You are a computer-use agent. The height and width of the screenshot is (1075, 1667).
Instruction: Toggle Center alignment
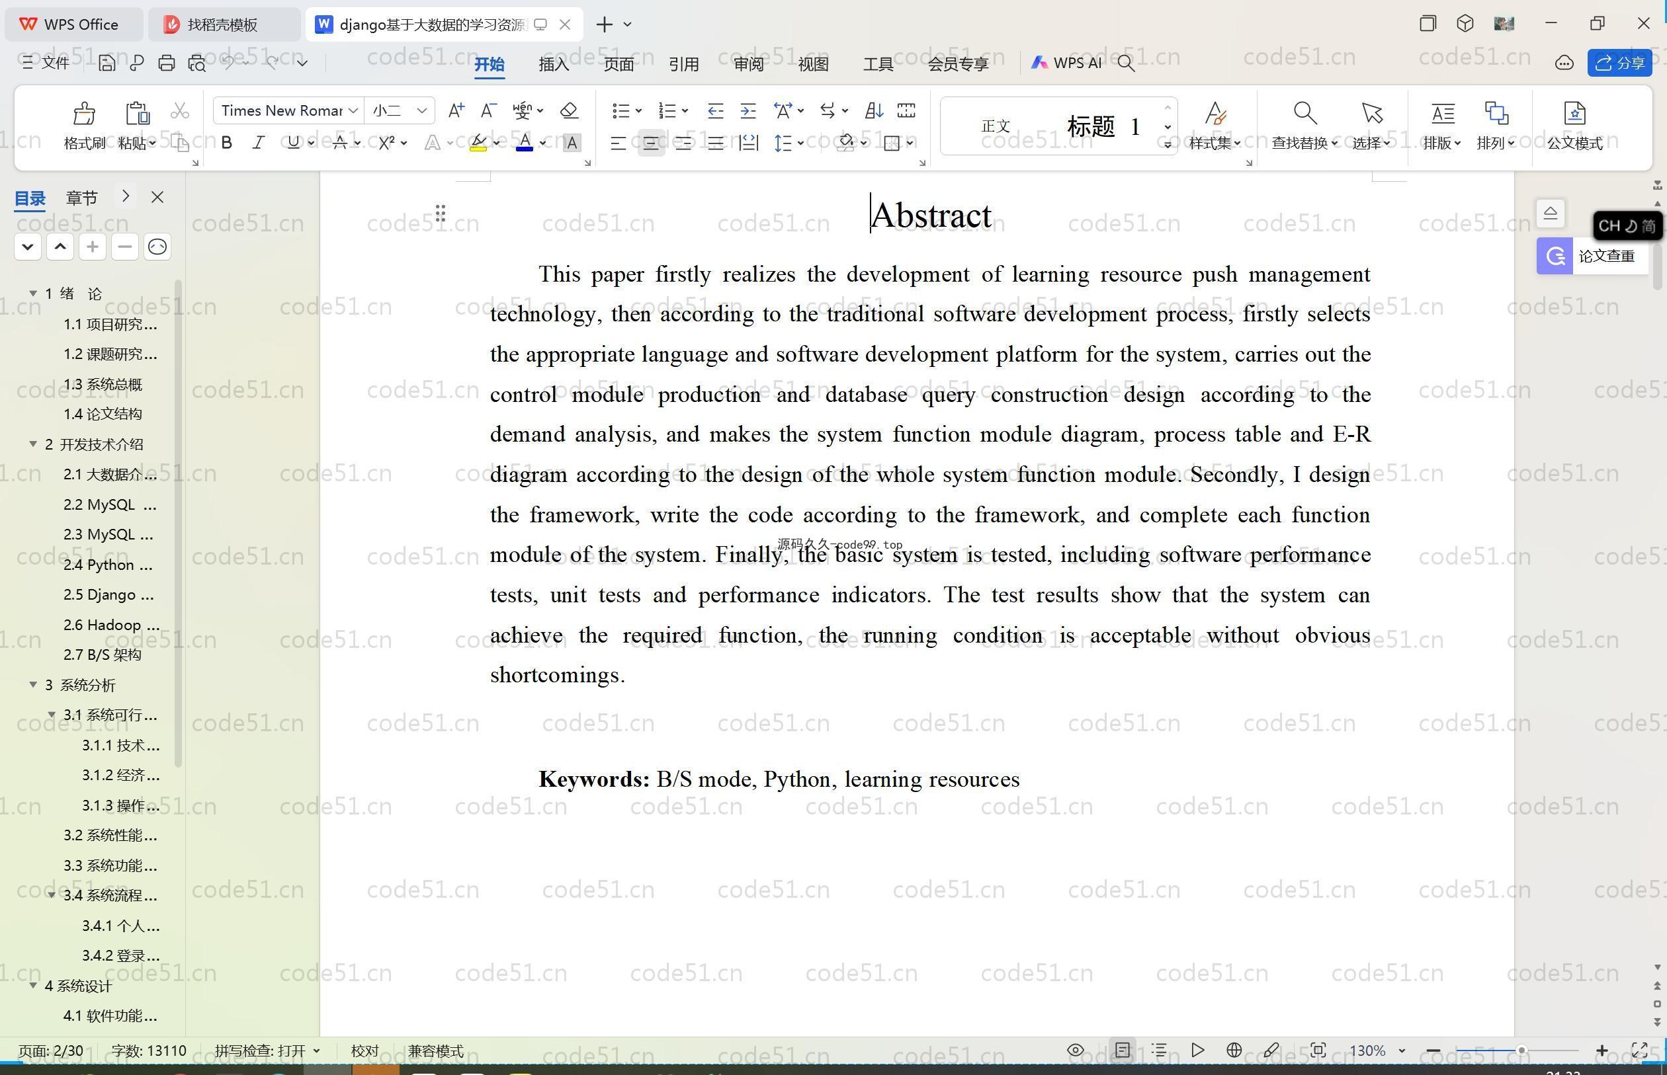pos(651,143)
